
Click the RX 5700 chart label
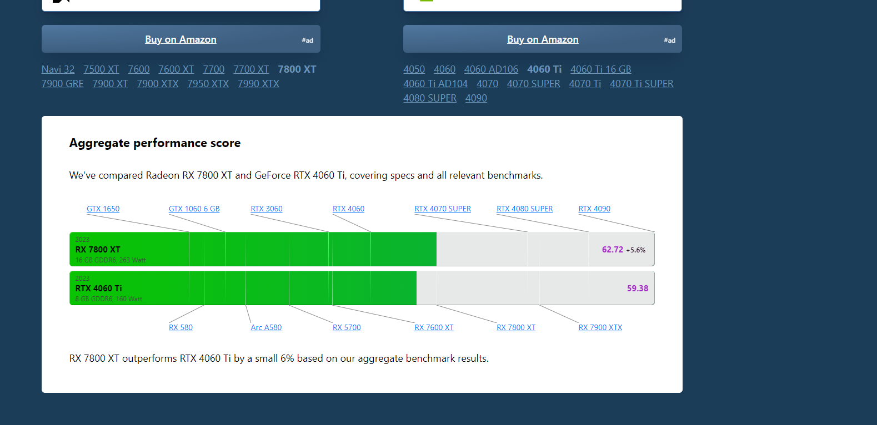pyautogui.click(x=347, y=327)
